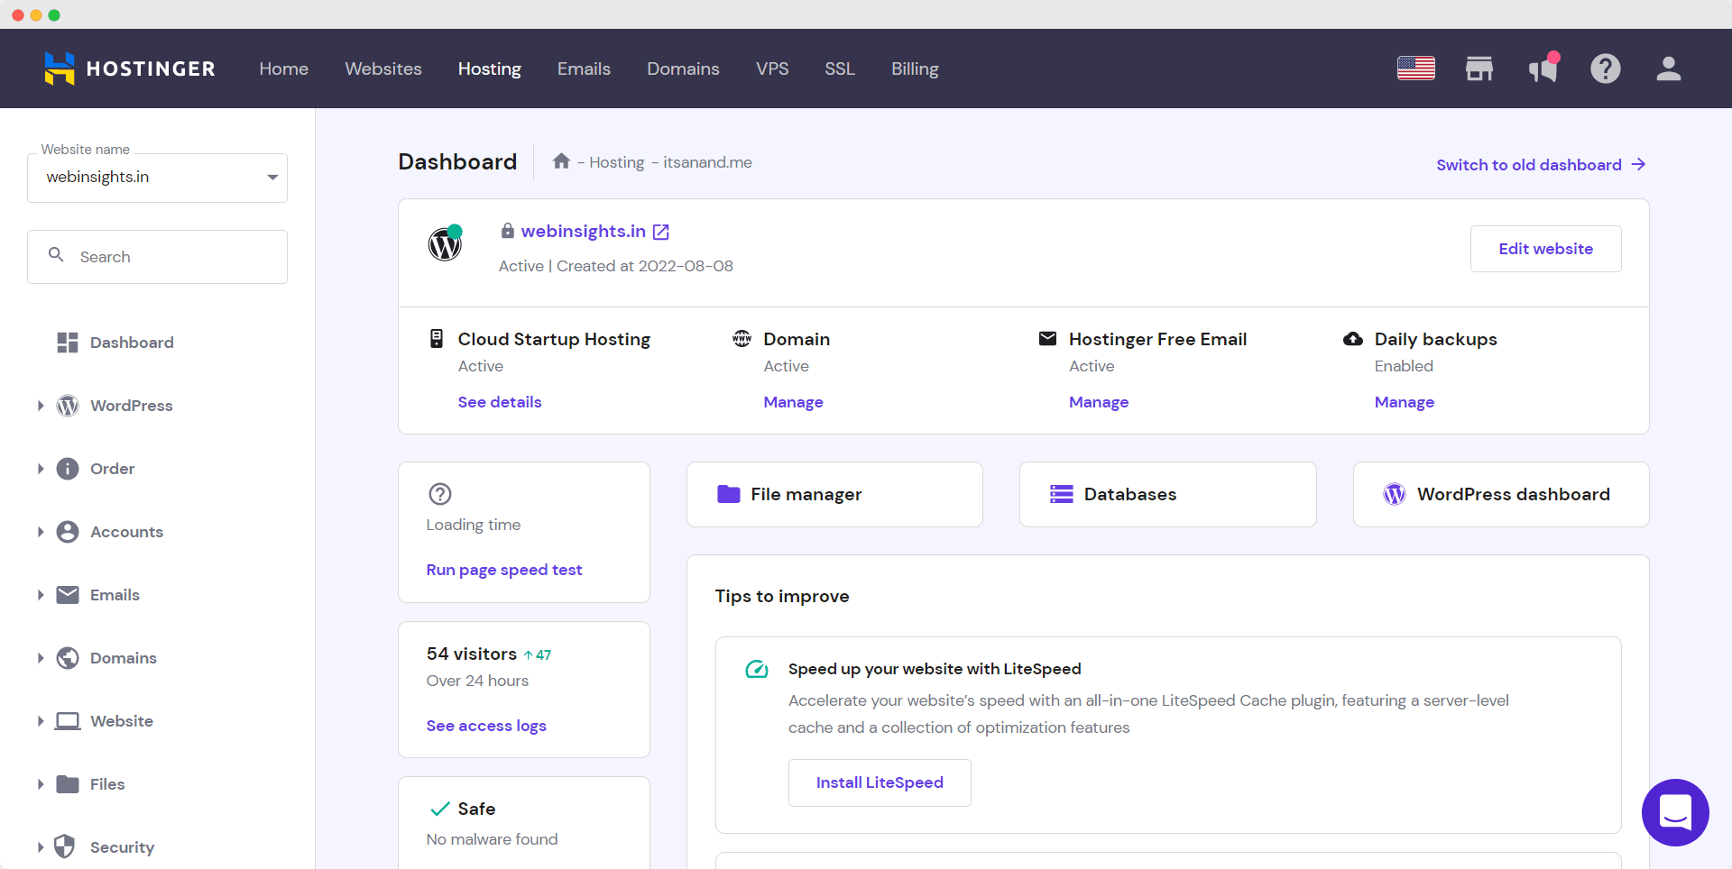Viewport: 1732px width, 869px height.
Task: Open Emails in top navigation
Action: click(584, 69)
